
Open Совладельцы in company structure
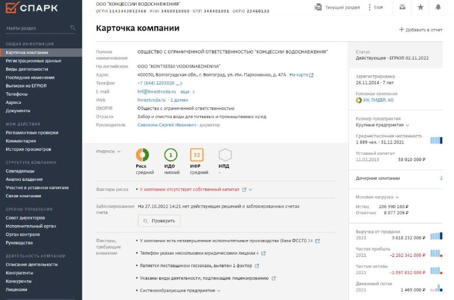[20, 171]
